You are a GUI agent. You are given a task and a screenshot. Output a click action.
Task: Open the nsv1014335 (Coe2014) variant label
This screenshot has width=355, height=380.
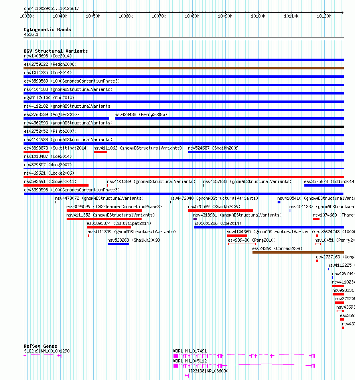tap(48, 73)
